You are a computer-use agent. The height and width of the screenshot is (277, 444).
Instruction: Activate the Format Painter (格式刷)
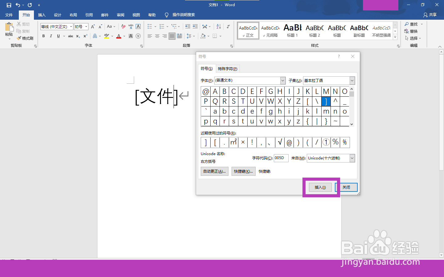click(25, 38)
